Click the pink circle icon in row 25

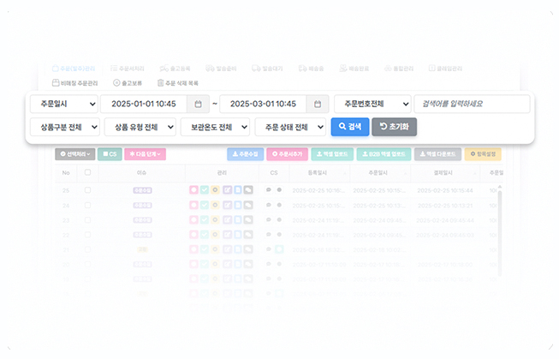click(x=193, y=190)
